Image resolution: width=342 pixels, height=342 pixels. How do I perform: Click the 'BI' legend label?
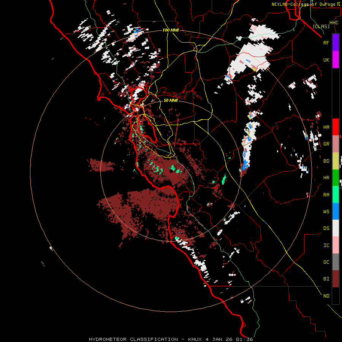pos(326,279)
